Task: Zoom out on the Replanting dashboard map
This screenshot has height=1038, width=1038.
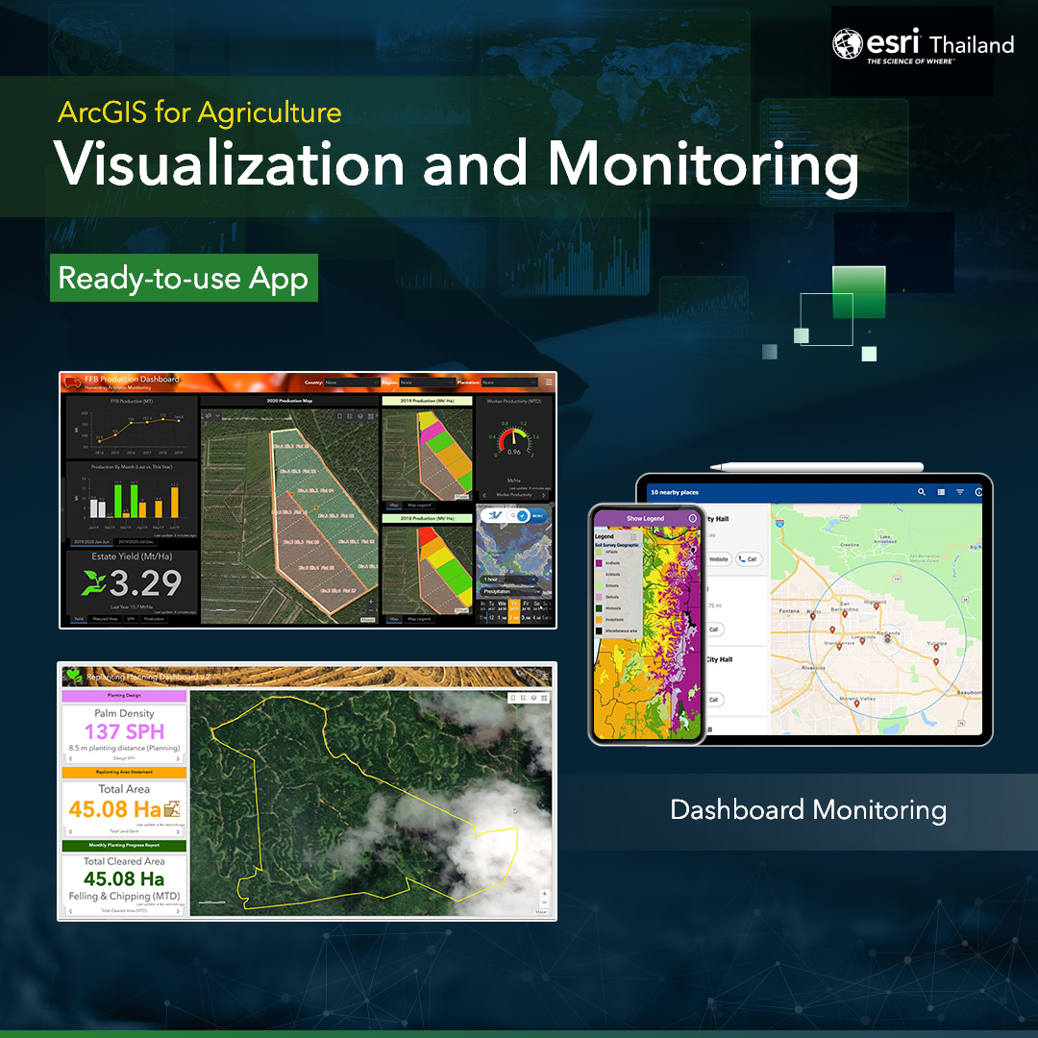Action: pyautogui.click(x=545, y=902)
